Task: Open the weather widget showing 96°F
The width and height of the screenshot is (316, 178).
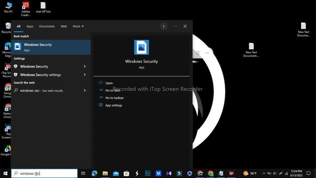Action: point(250,174)
